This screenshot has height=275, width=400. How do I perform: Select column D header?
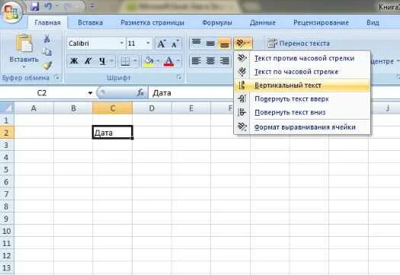click(x=152, y=108)
